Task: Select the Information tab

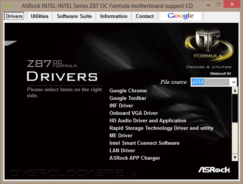Action: [114, 16]
